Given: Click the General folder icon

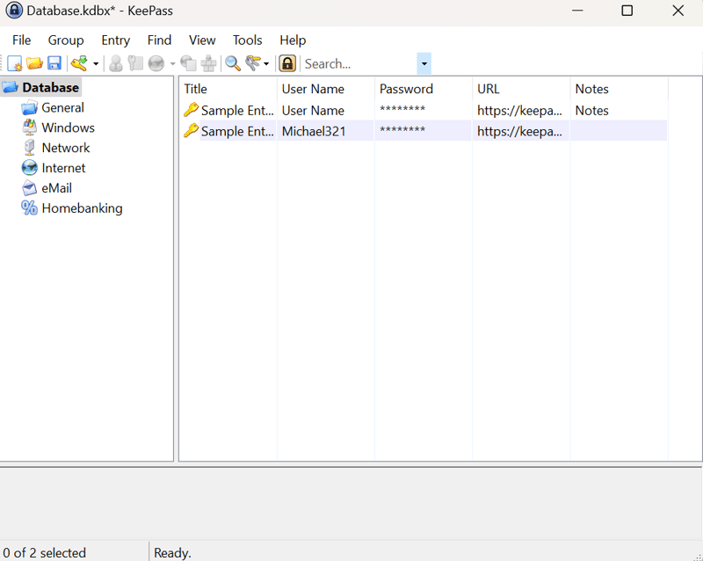Looking at the screenshot, I should coord(30,107).
